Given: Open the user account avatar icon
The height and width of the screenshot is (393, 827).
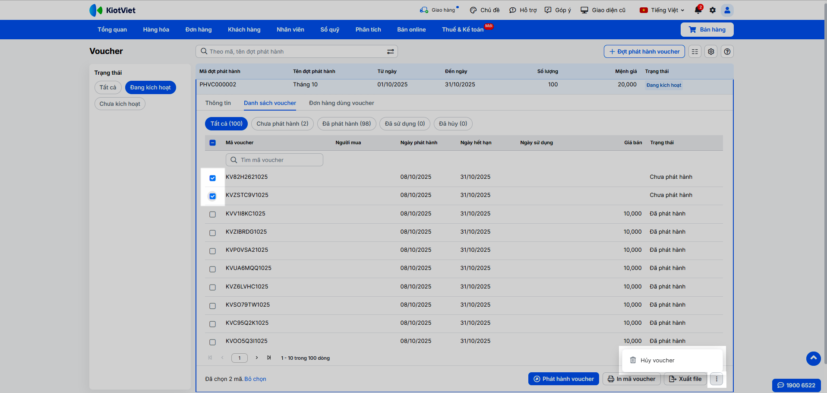Looking at the screenshot, I should 727,10.
